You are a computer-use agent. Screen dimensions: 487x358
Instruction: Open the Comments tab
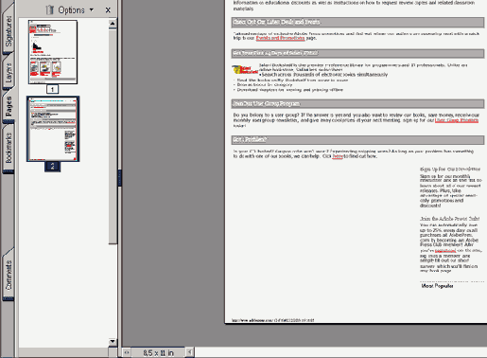[x=9, y=275]
